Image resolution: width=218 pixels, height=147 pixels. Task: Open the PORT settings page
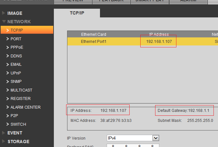click(x=16, y=39)
